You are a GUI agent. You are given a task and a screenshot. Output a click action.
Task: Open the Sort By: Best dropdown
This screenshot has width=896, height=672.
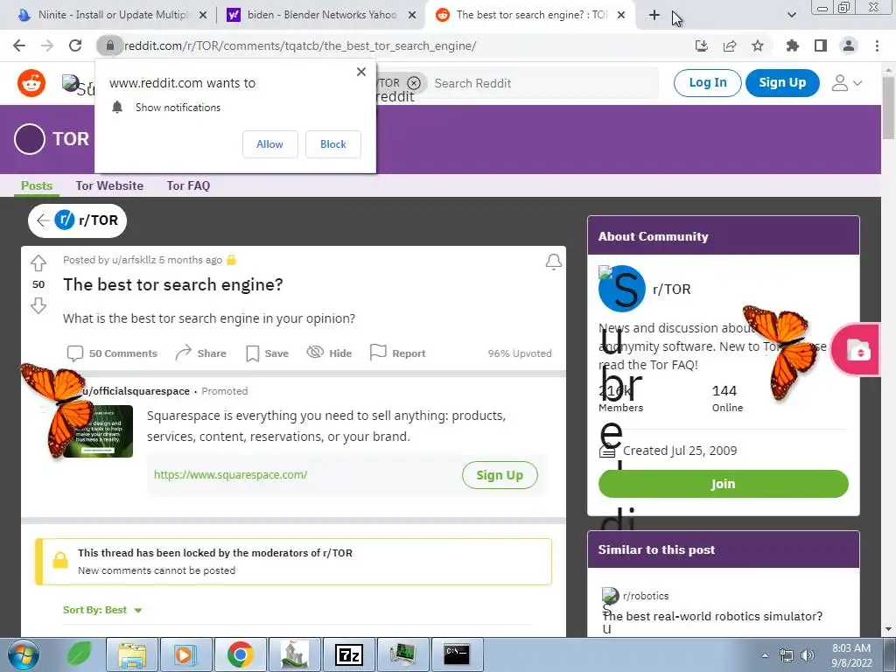click(102, 610)
